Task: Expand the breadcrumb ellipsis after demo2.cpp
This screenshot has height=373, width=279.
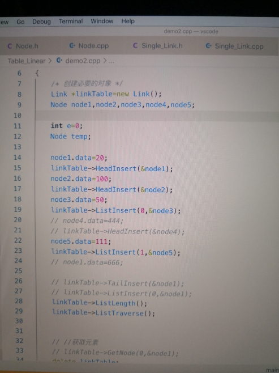Action: tap(111, 62)
